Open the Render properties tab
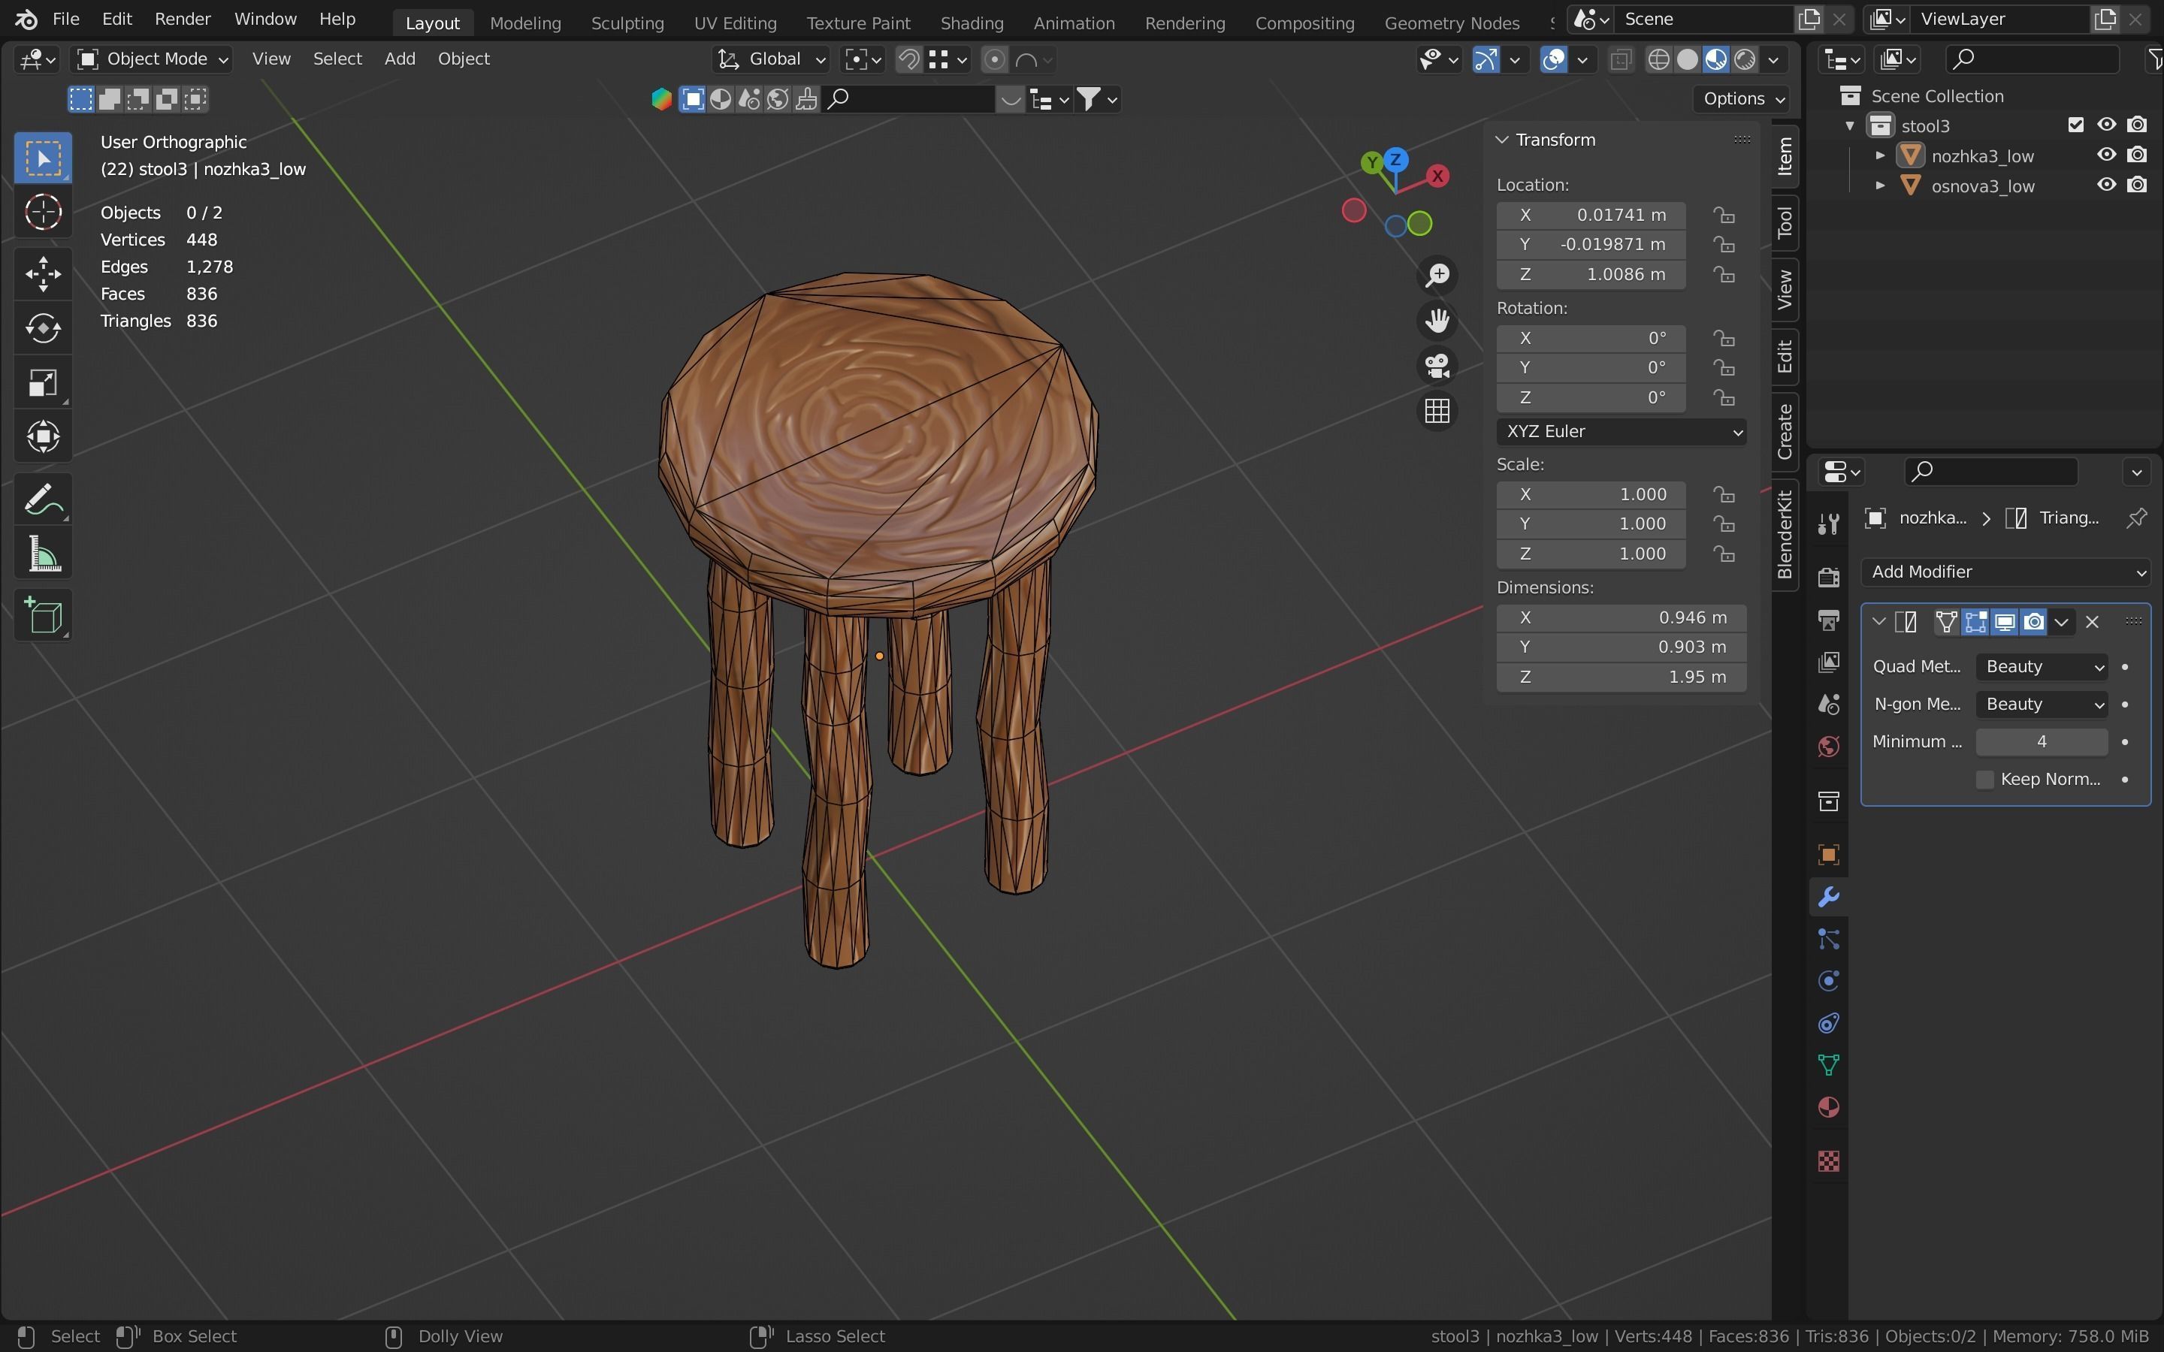 1829,577
